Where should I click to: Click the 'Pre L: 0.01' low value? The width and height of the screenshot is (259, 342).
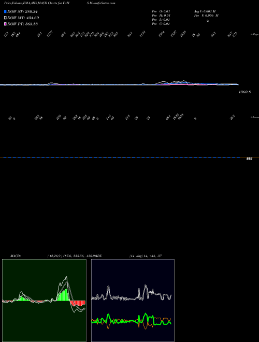click(161, 20)
